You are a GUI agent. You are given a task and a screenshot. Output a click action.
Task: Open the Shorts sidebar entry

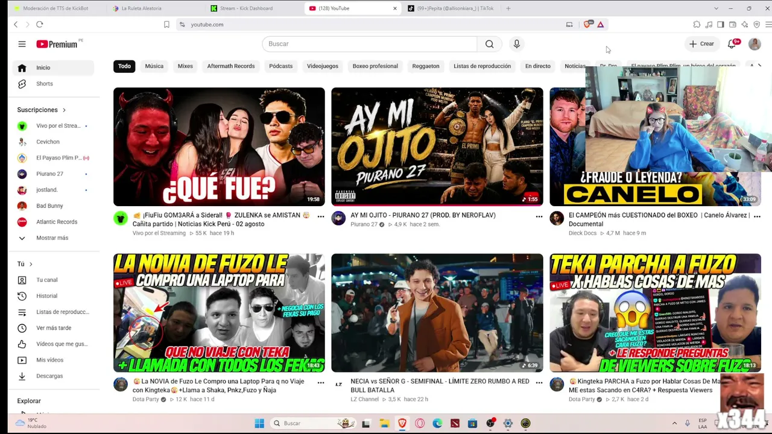pos(53,84)
